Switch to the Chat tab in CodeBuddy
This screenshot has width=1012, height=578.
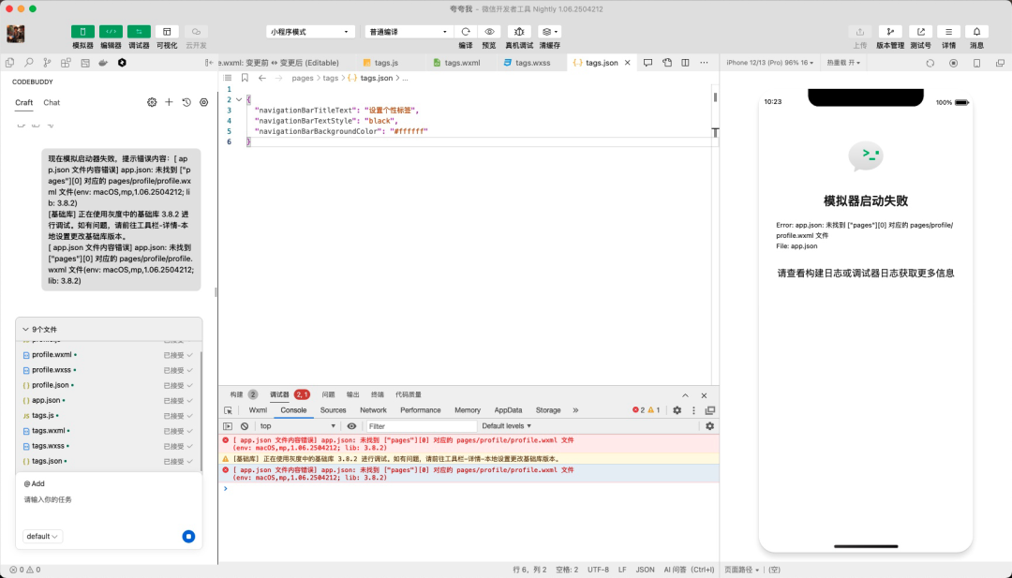click(x=52, y=103)
